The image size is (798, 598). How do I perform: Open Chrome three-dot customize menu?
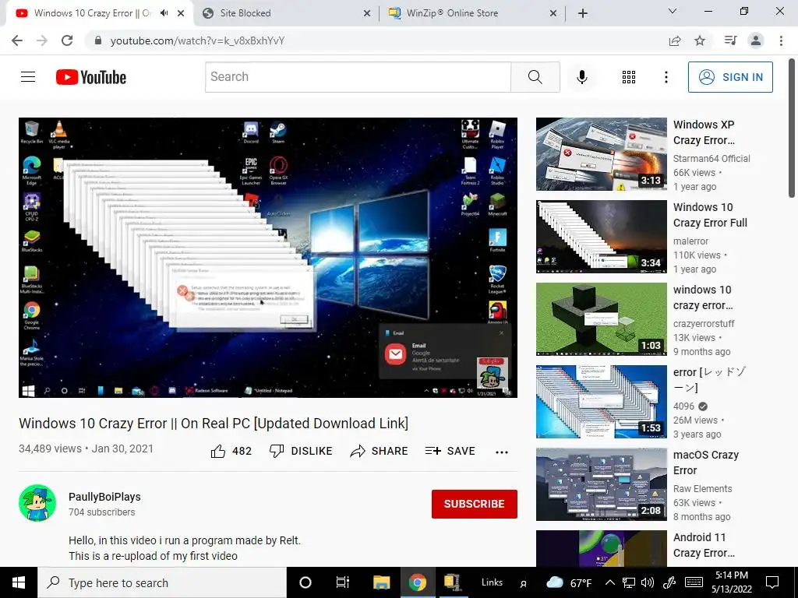pos(781,40)
